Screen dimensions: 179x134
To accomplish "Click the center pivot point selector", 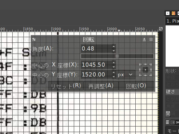I will click(145, 70).
